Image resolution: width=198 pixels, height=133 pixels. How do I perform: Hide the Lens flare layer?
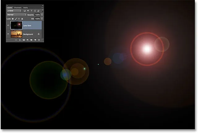tap(8, 25)
